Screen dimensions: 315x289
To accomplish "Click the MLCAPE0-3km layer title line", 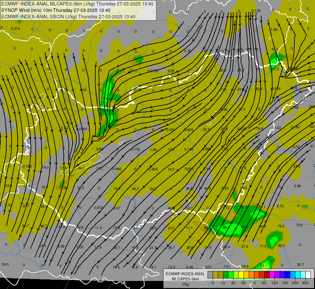I will pos(77,4).
